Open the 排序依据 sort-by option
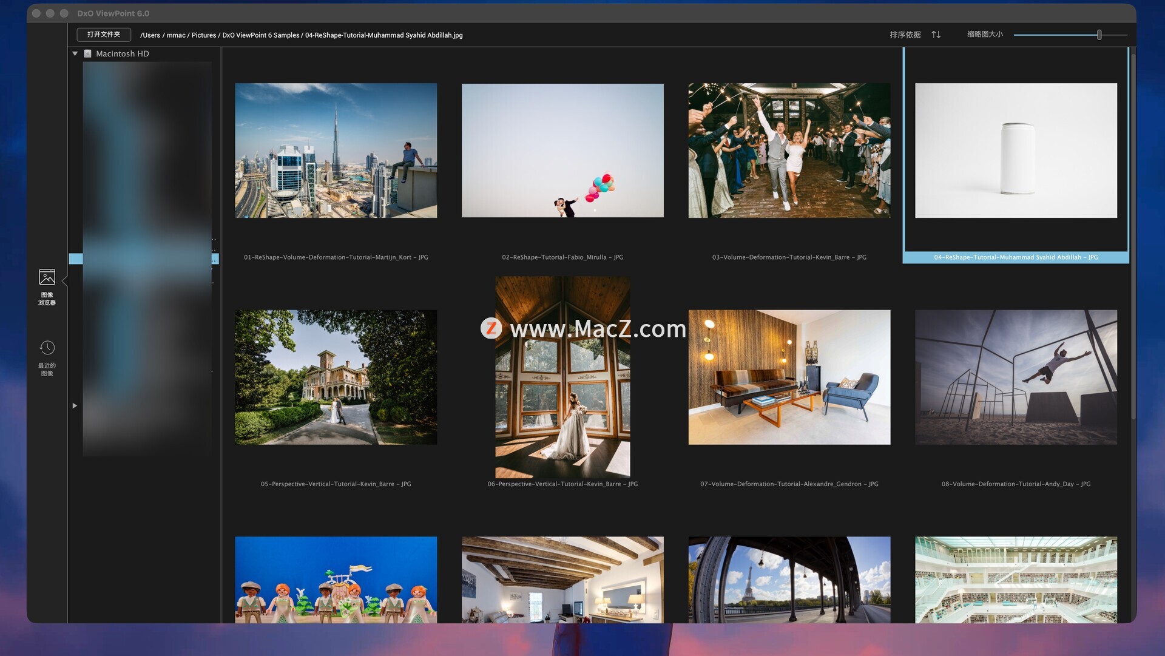This screenshot has height=656, width=1165. click(905, 35)
